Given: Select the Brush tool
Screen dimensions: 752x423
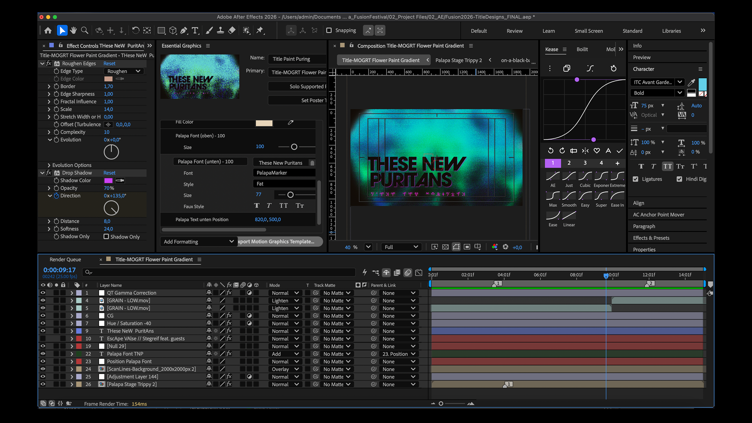Looking at the screenshot, I should tap(209, 31).
